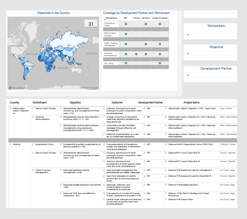Sort the table by Workstream column header
The width and height of the screenshot is (247, 219).
pos(39,102)
